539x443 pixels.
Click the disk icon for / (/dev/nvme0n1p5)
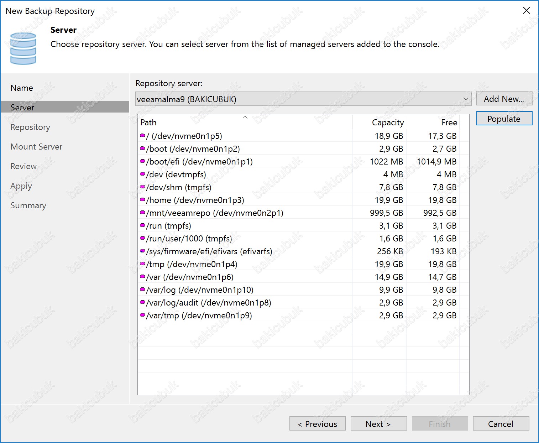(x=143, y=136)
